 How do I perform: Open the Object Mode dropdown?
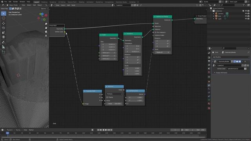pos(13,5)
